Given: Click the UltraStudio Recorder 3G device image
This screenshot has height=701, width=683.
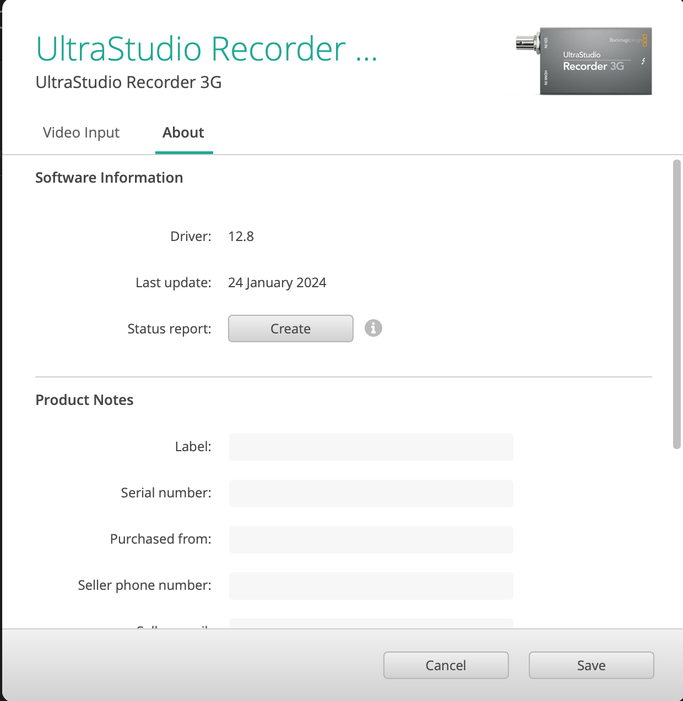Looking at the screenshot, I should (584, 61).
